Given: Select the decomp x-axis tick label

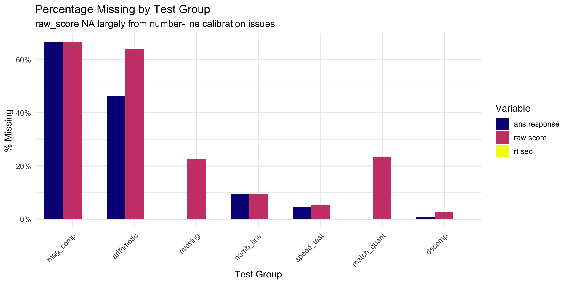Looking at the screenshot, I should [x=437, y=244].
